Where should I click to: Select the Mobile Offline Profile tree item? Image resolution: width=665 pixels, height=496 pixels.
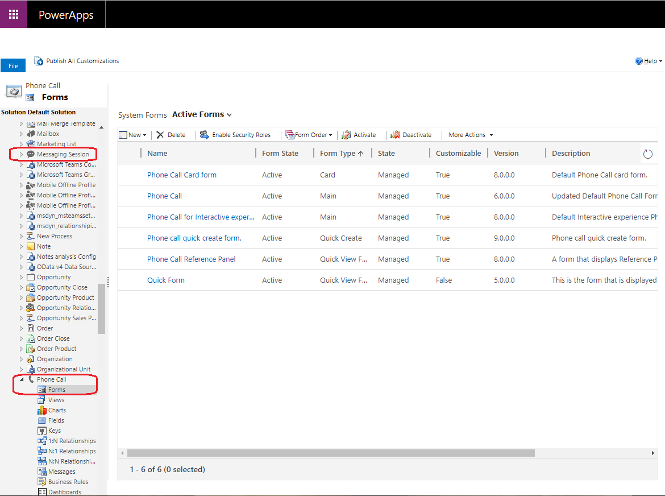[x=66, y=185]
